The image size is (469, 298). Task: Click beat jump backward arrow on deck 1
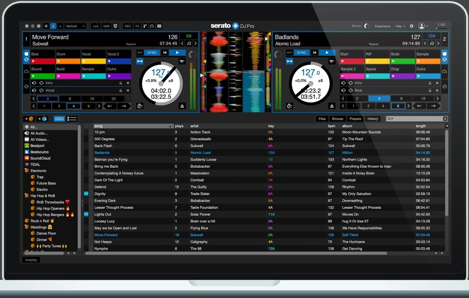[x=109, y=106]
